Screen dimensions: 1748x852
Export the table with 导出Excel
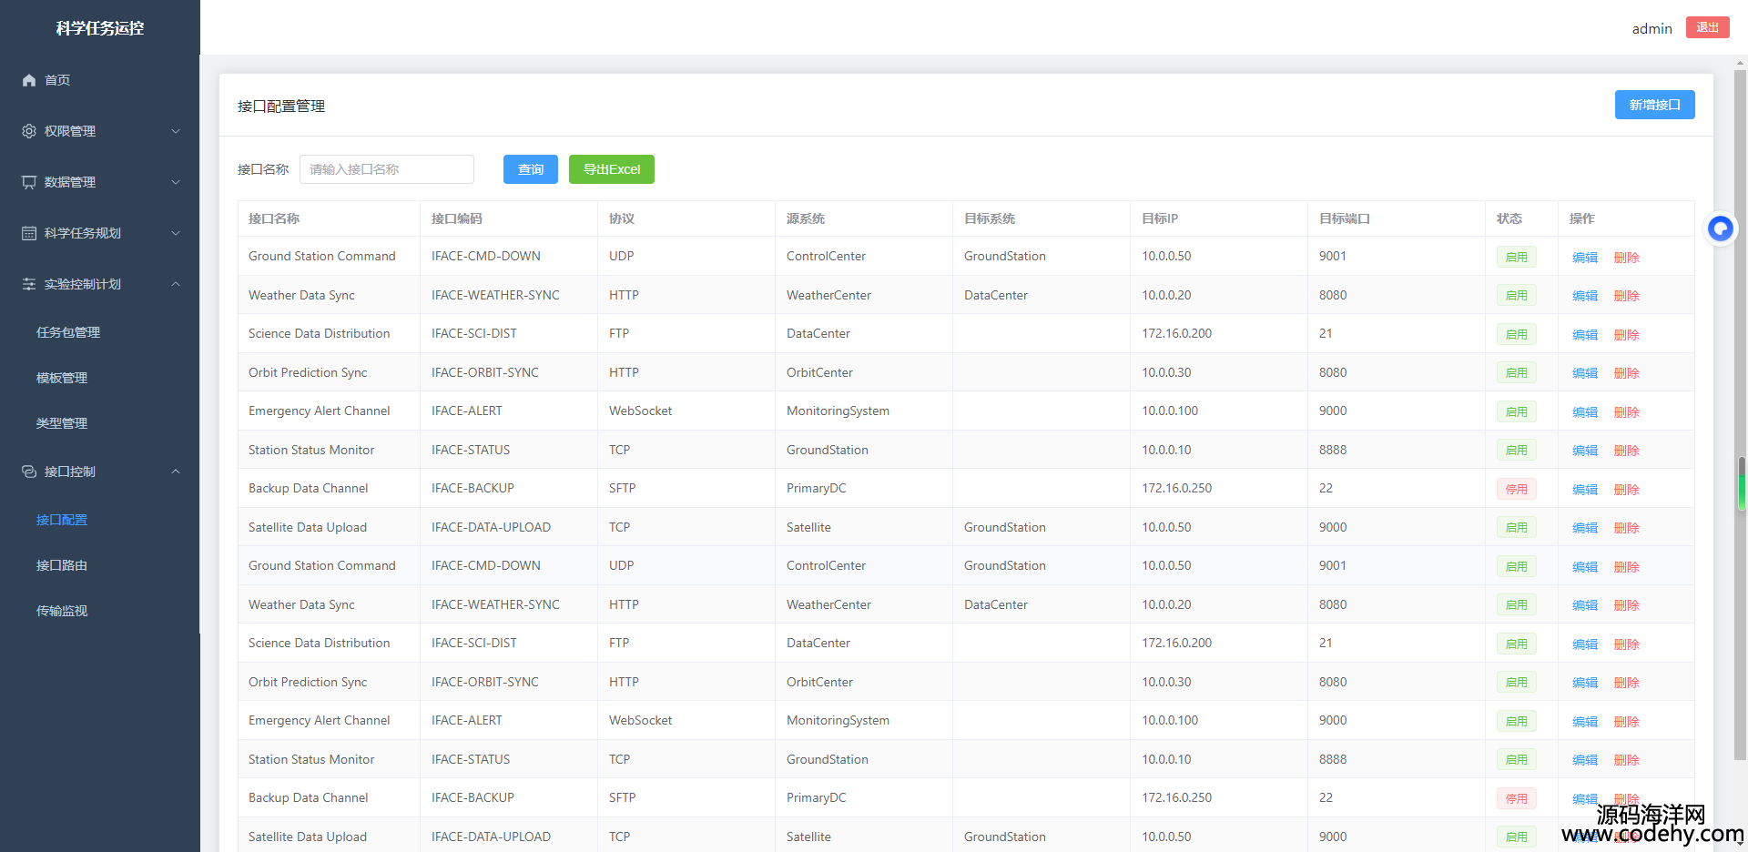click(x=611, y=169)
